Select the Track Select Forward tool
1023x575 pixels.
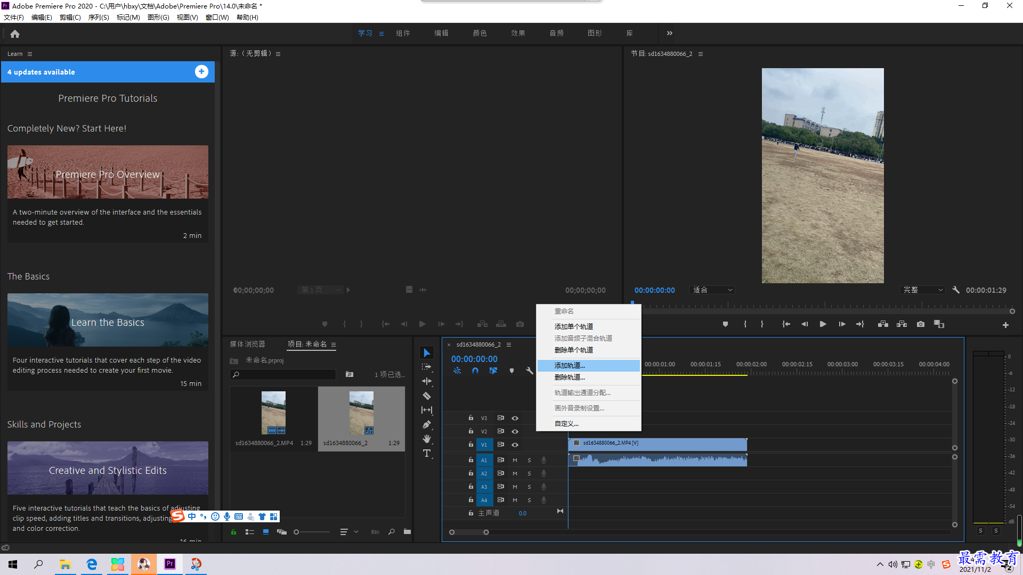427,367
